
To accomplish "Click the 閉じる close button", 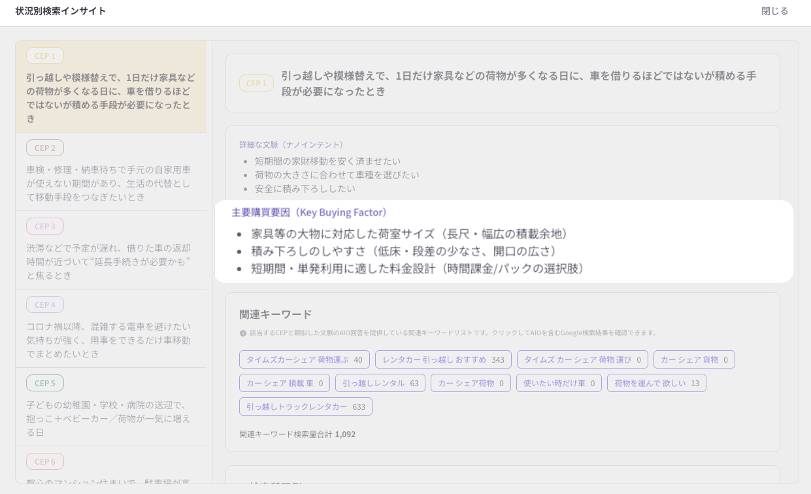I will [x=774, y=11].
